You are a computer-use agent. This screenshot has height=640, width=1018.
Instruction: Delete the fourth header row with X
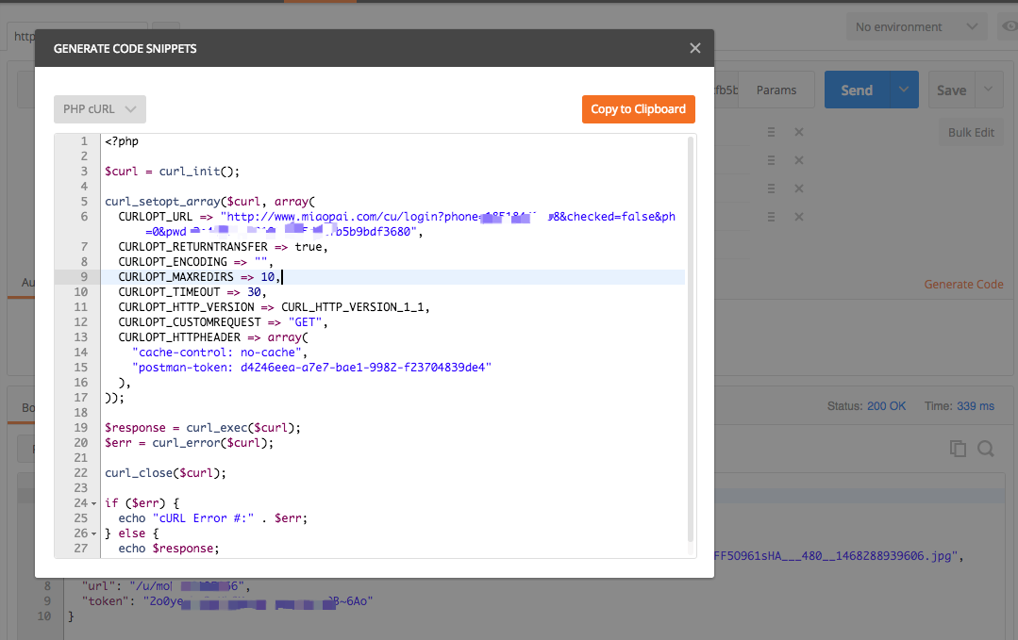click(799, 217)
